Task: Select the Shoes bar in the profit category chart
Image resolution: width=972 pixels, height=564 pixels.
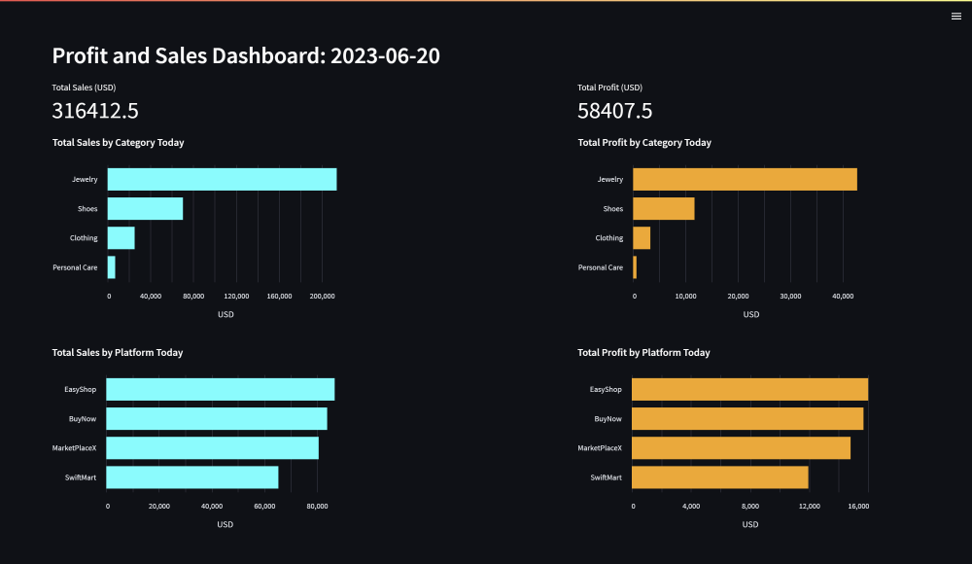Action: point(663,209)
